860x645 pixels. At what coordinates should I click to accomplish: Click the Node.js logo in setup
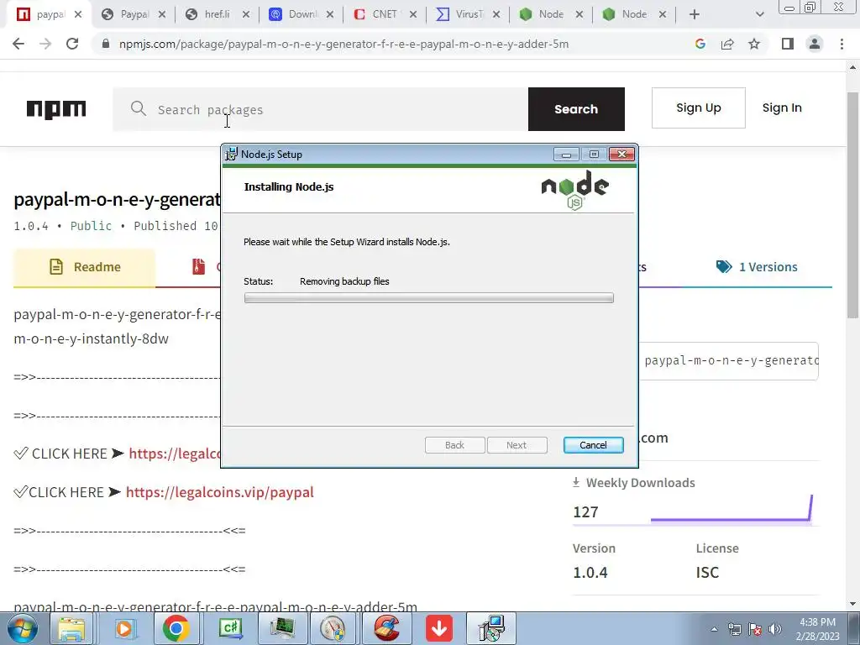click(574, 190)
